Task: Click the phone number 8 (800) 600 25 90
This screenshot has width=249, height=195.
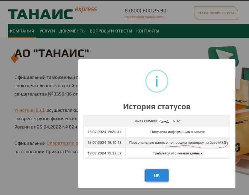Action: 145,11
